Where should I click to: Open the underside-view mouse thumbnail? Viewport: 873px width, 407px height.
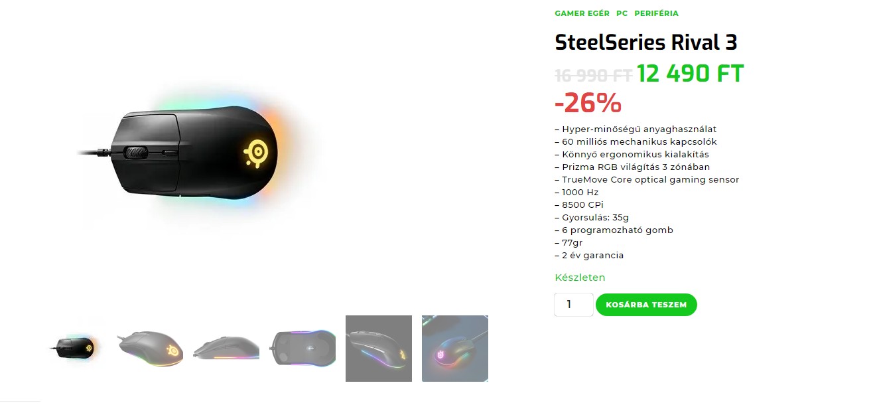[x=302, y=347]
